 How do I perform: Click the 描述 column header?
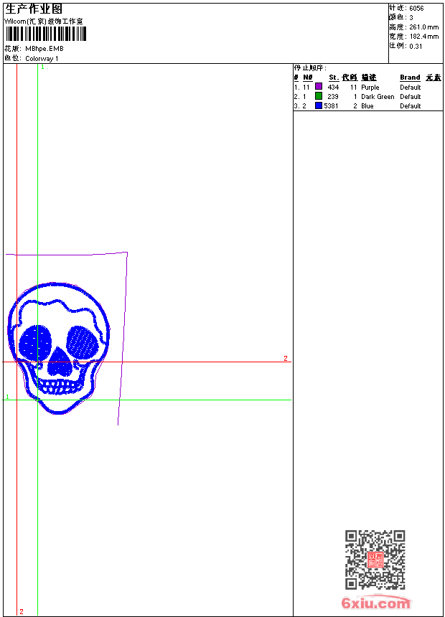(x=368, y=77)
